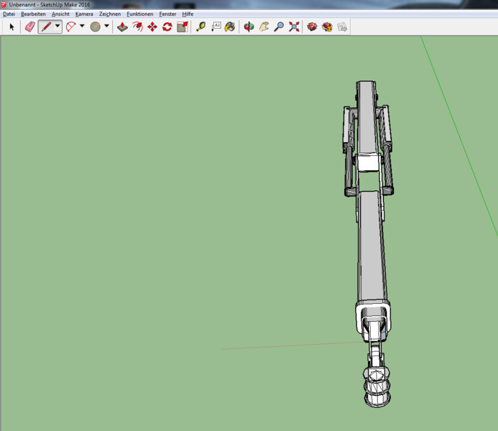Activate the Paint Bucket tool
Image resolution: width=498 pixels, height=431 pixels.
(230, 27)
